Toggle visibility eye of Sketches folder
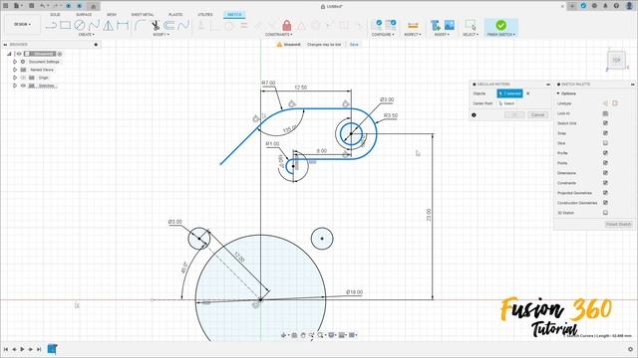 tap(23, 86)
